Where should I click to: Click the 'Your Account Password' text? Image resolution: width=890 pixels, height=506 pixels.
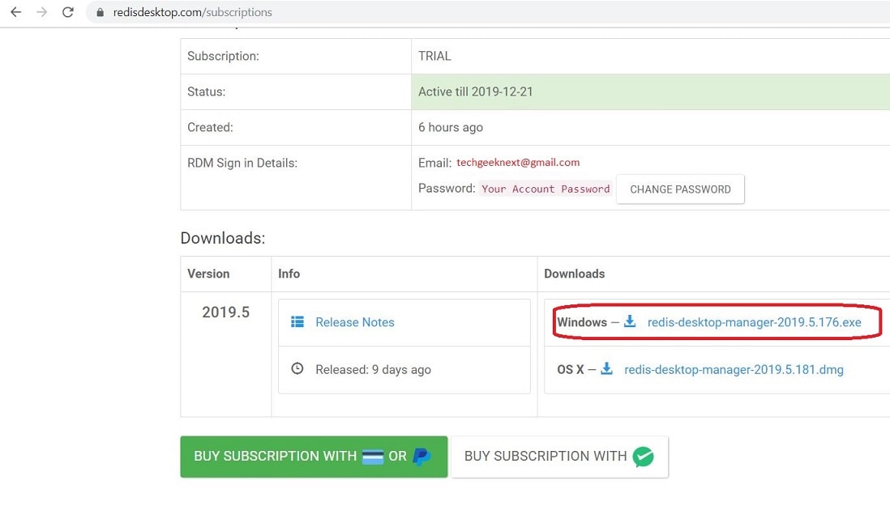[546, 189]
